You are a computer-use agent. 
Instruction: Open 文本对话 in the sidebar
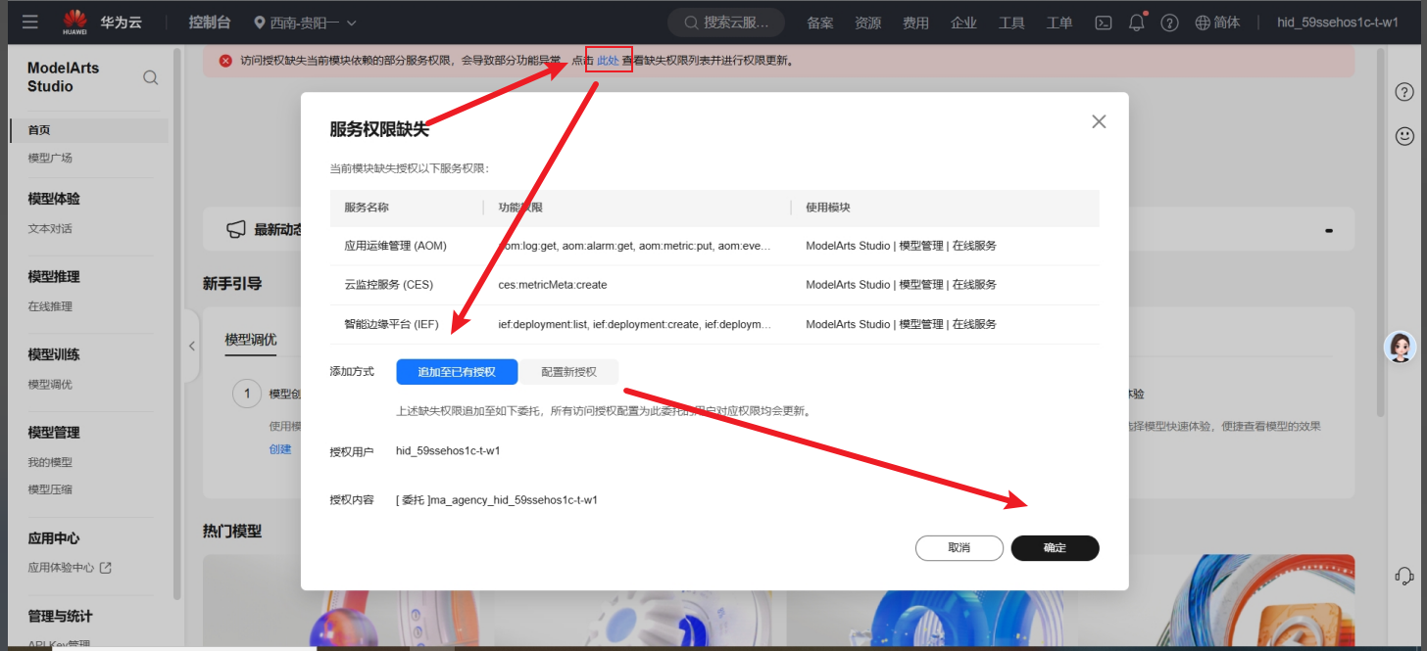tap(50, 228)
